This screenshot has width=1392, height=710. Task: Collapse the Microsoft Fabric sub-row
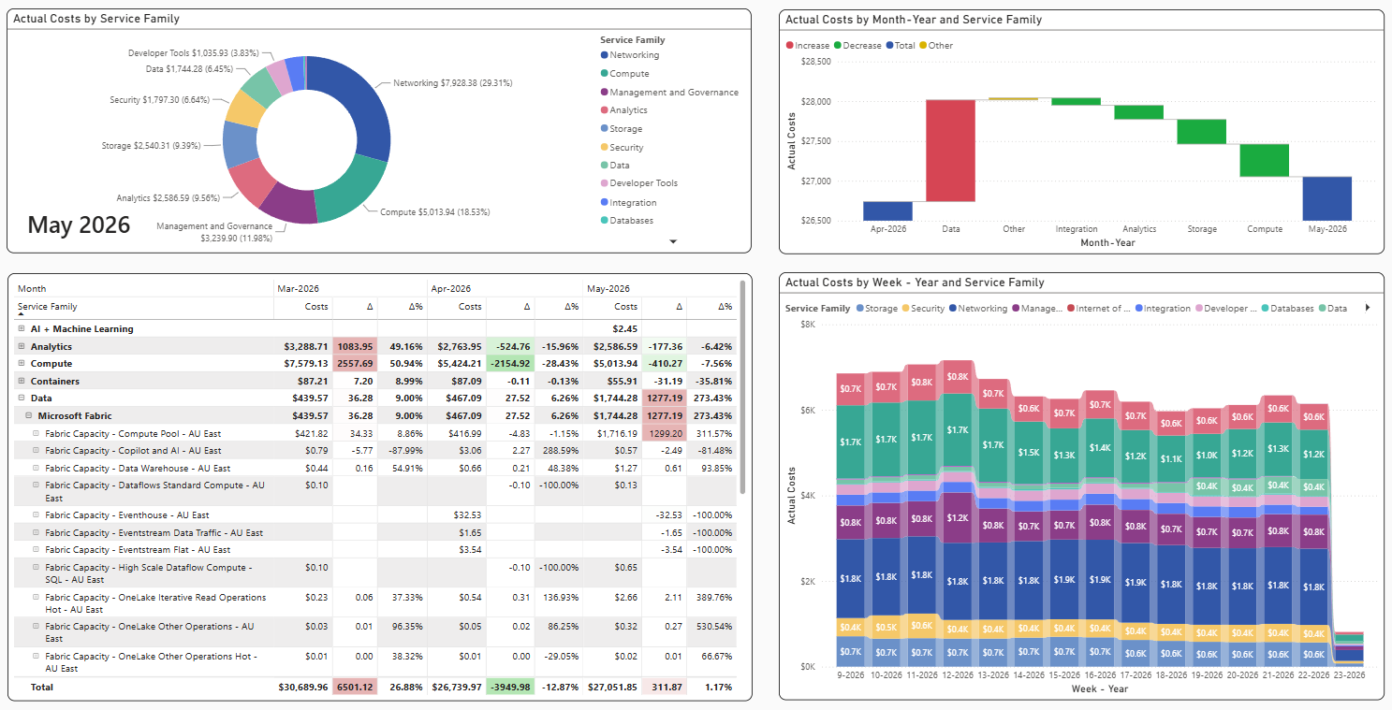pyautogui.click(x=29, y=416)
